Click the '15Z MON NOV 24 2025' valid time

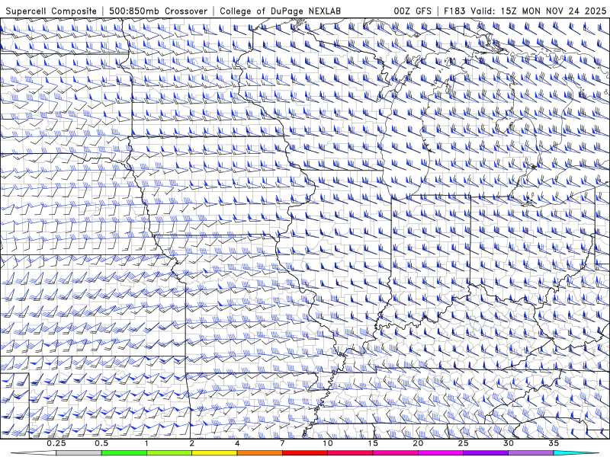click(x=554, y=11)
